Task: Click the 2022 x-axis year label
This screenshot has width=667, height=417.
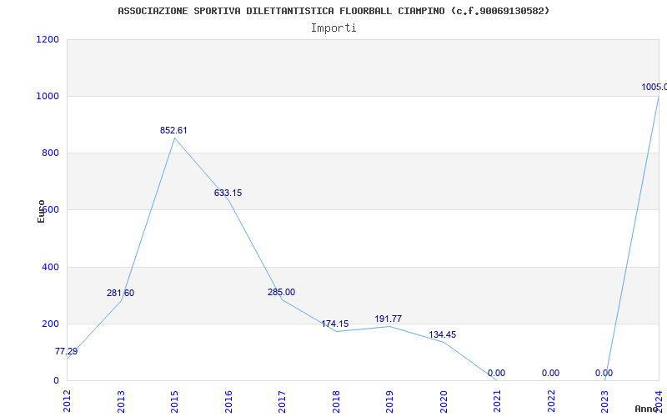Action: [551, 401]
